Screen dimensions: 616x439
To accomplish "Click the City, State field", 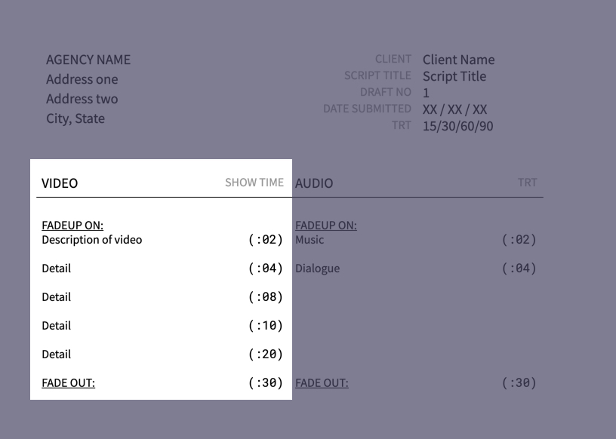I will [75, 118].
